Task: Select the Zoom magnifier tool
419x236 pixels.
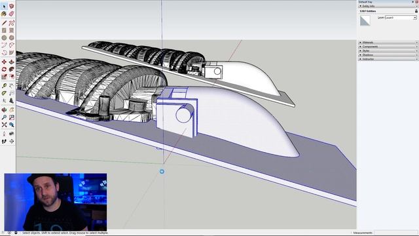Action: tap(4, 117)
